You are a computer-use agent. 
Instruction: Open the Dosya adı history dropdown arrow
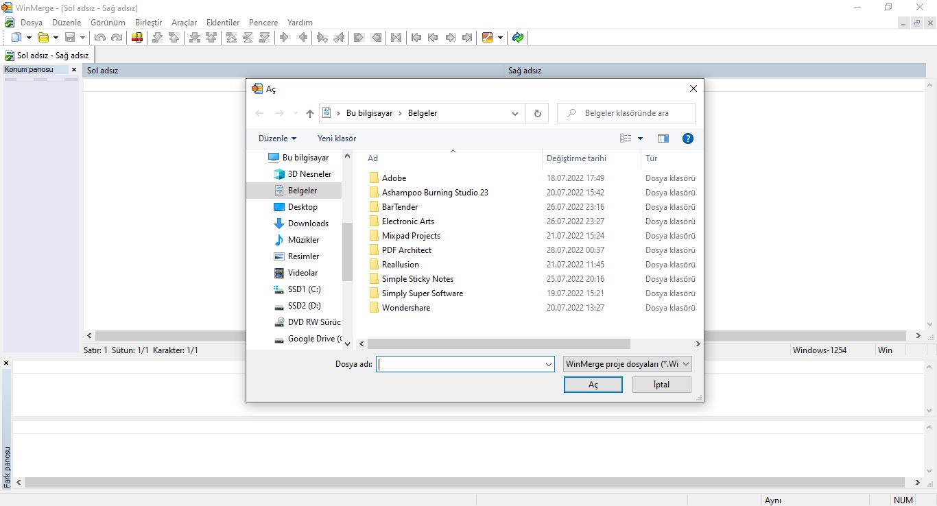coord(549,365)
